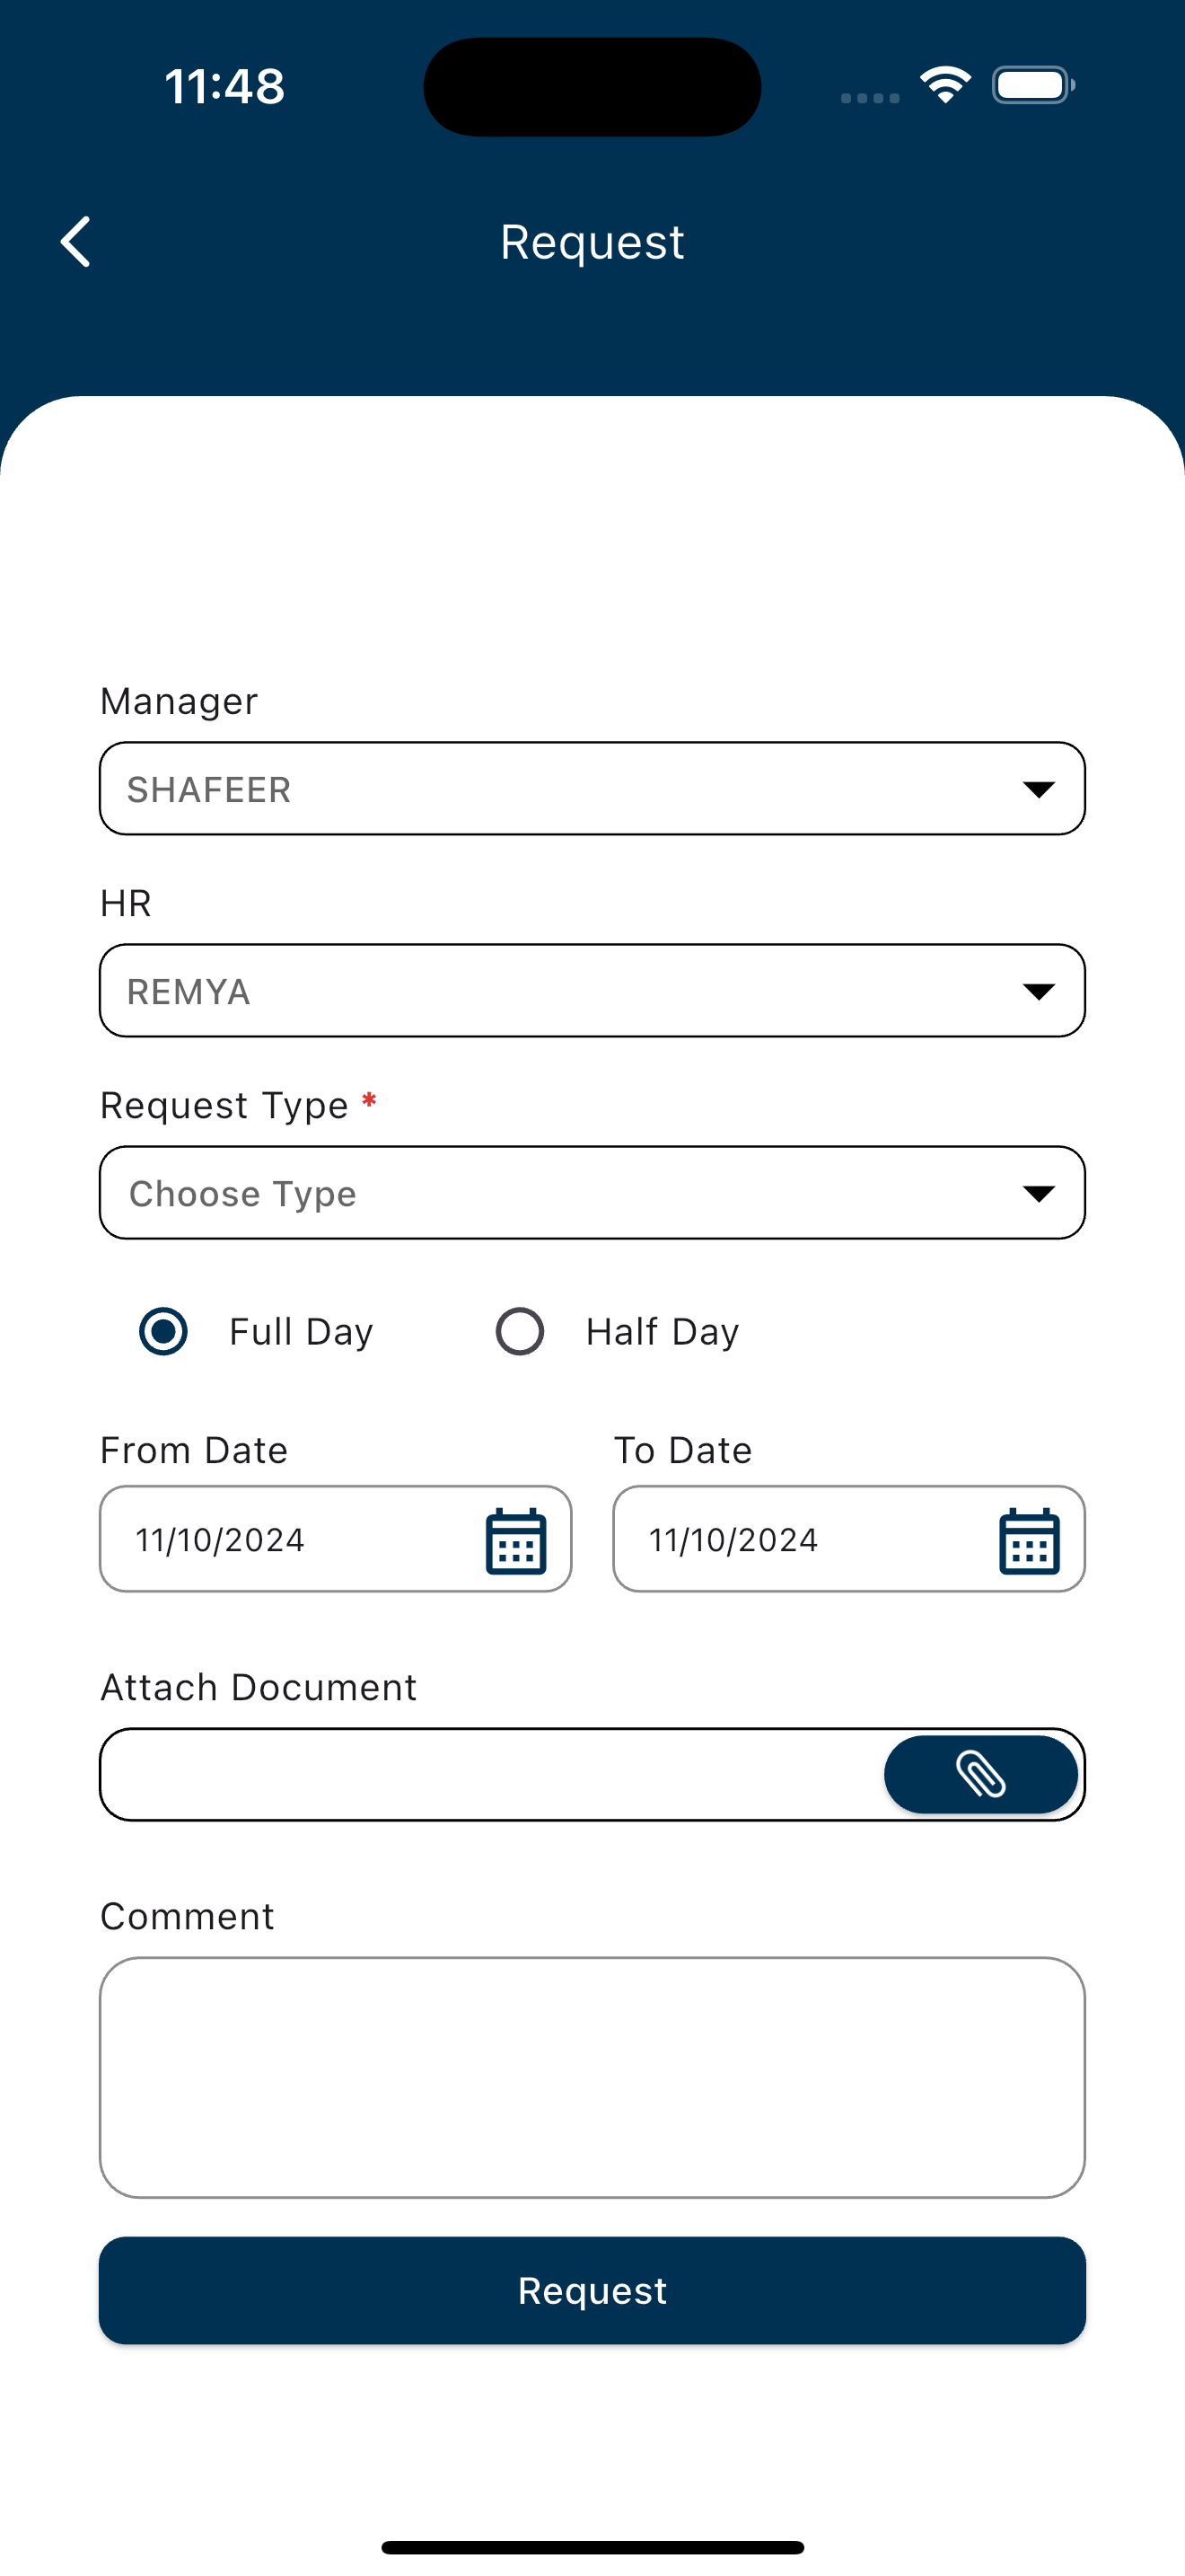This screenshot has width=1185, height=2576.
Task: Tap the Wi-Fi status icon
Action: [x=945, y=84]
